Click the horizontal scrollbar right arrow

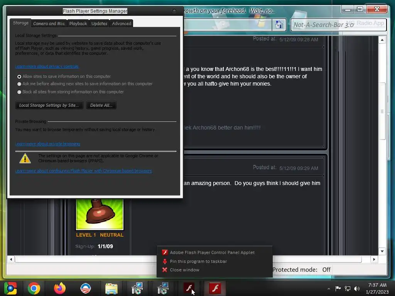pos(374,259)
